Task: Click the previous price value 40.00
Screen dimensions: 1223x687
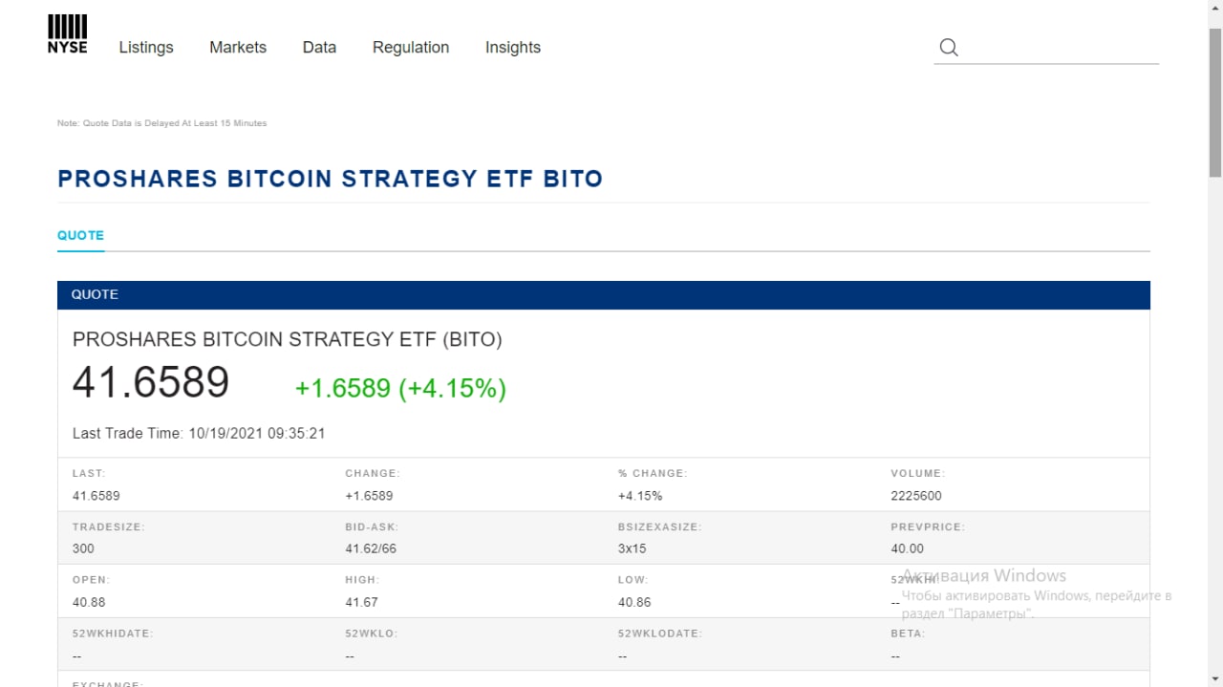Action: pyautogui.click(x=907, y=548)
